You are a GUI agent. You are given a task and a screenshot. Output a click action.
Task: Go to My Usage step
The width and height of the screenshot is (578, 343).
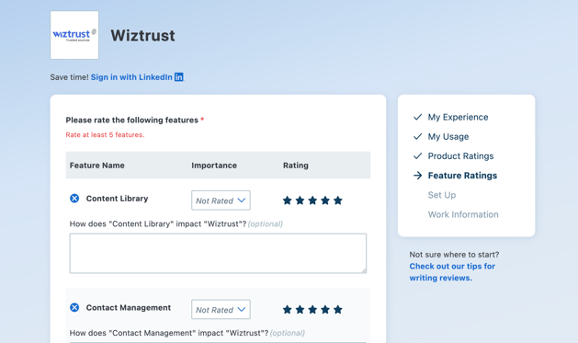tap(448, 136)
